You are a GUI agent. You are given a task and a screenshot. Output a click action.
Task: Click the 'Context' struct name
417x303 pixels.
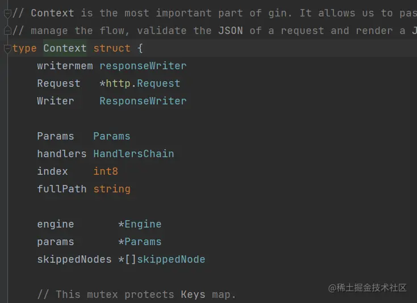coord(65,48)
